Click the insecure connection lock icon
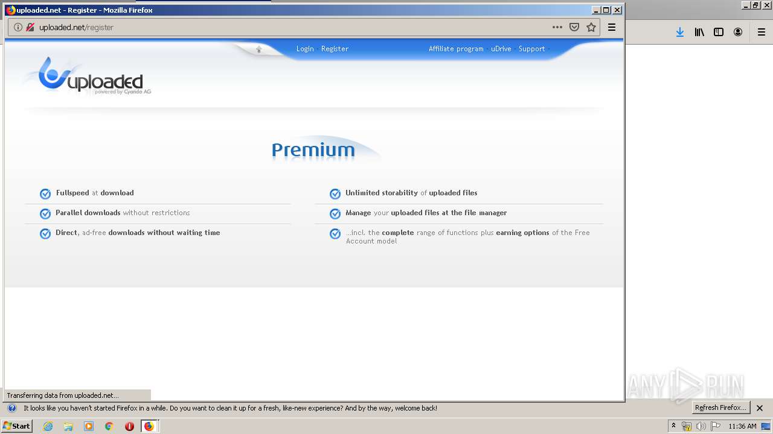This screenshot has height=434, width=773. 30,27
